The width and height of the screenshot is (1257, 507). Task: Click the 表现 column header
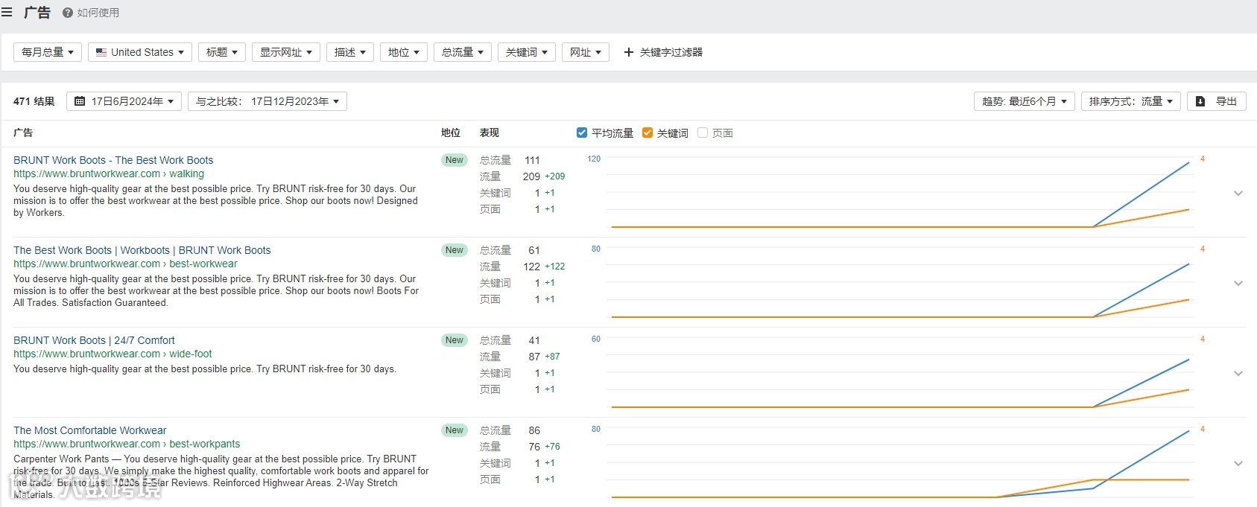point(490,133)
